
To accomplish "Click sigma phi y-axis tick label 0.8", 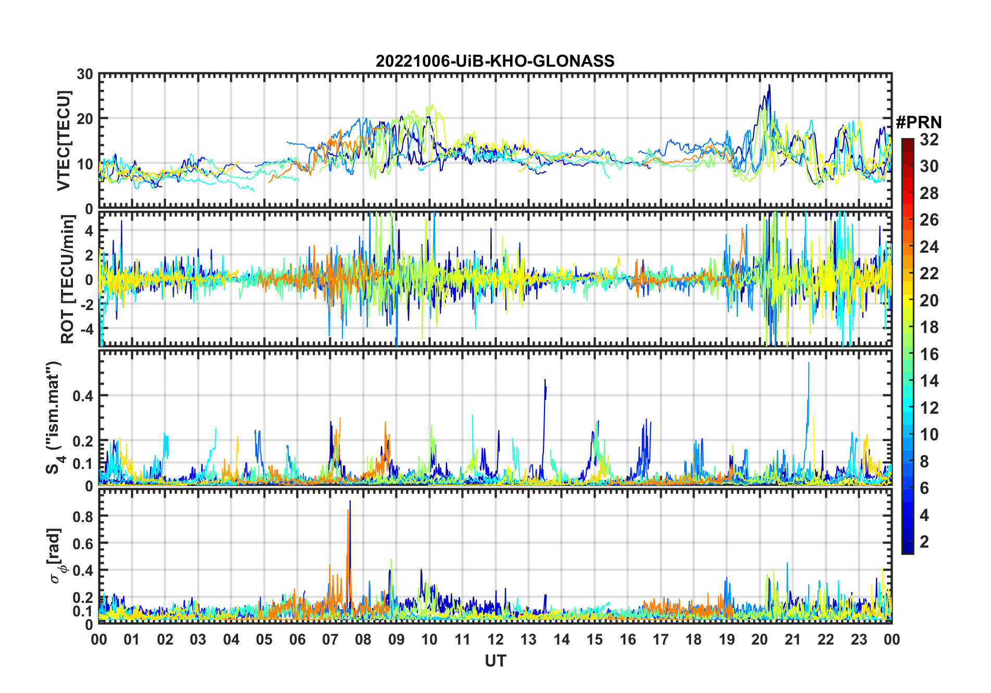I will [83, 516].
